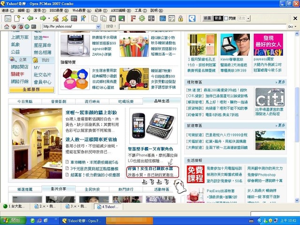Open the 達人教…這樣開車更省油 article
The image size is (300, 225).
(x=91, y=140)
